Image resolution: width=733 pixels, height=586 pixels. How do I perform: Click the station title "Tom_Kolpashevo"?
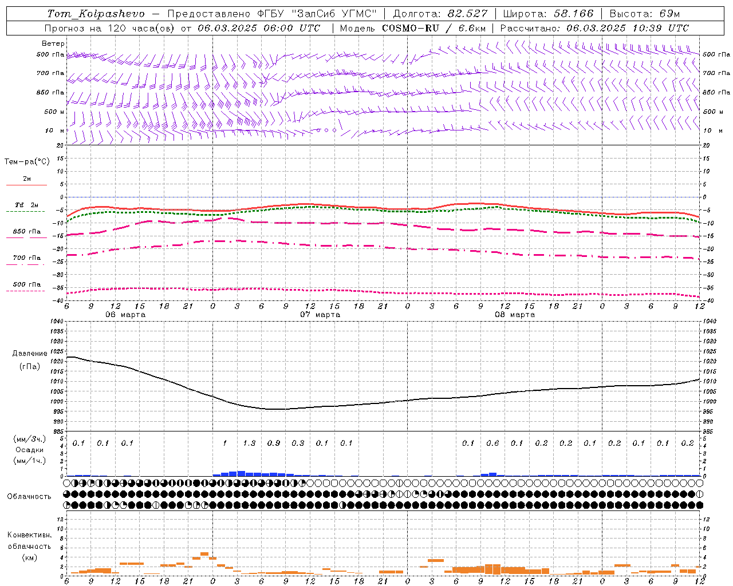click(x=96, y=14)
